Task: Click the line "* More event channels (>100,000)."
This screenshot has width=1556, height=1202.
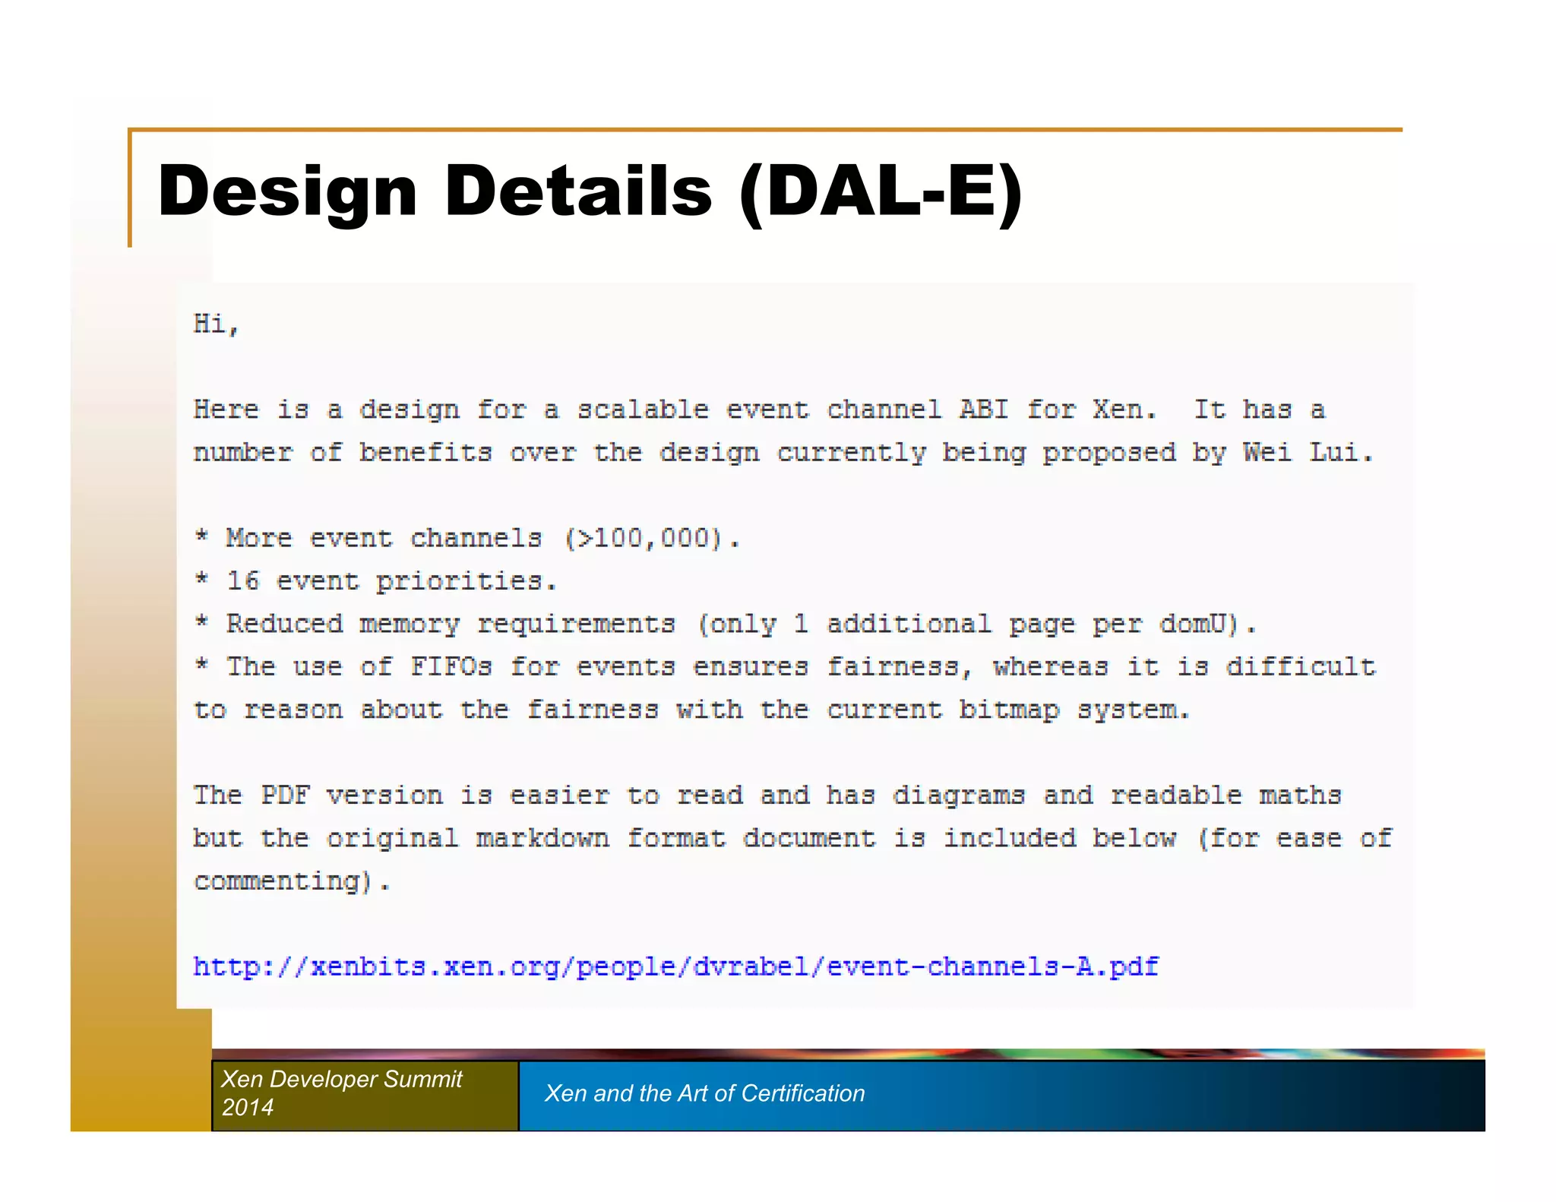Action: (x=466, y=539)
